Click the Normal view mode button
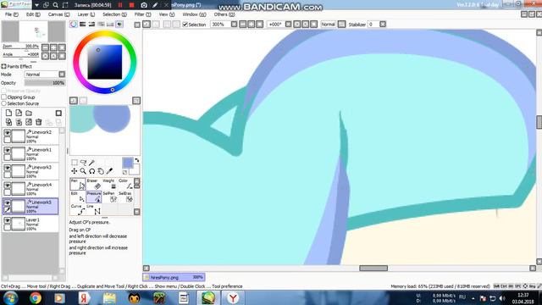542x305 pixels. point(328,25)
